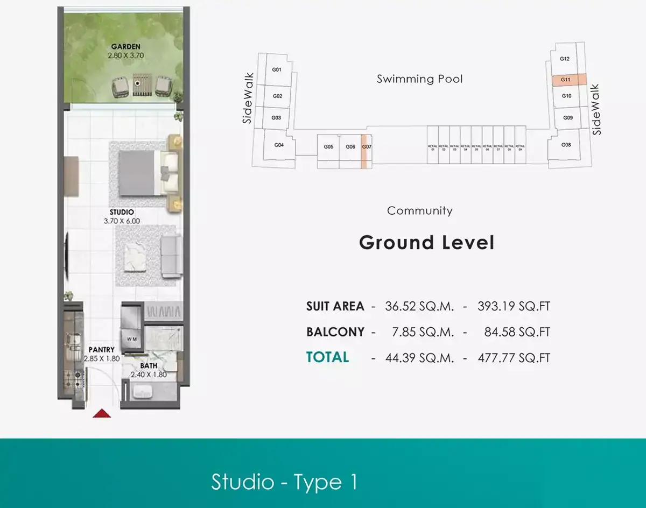Click unit G03 on the site map
The image size is (646, 508).
(x=276, y=118)
